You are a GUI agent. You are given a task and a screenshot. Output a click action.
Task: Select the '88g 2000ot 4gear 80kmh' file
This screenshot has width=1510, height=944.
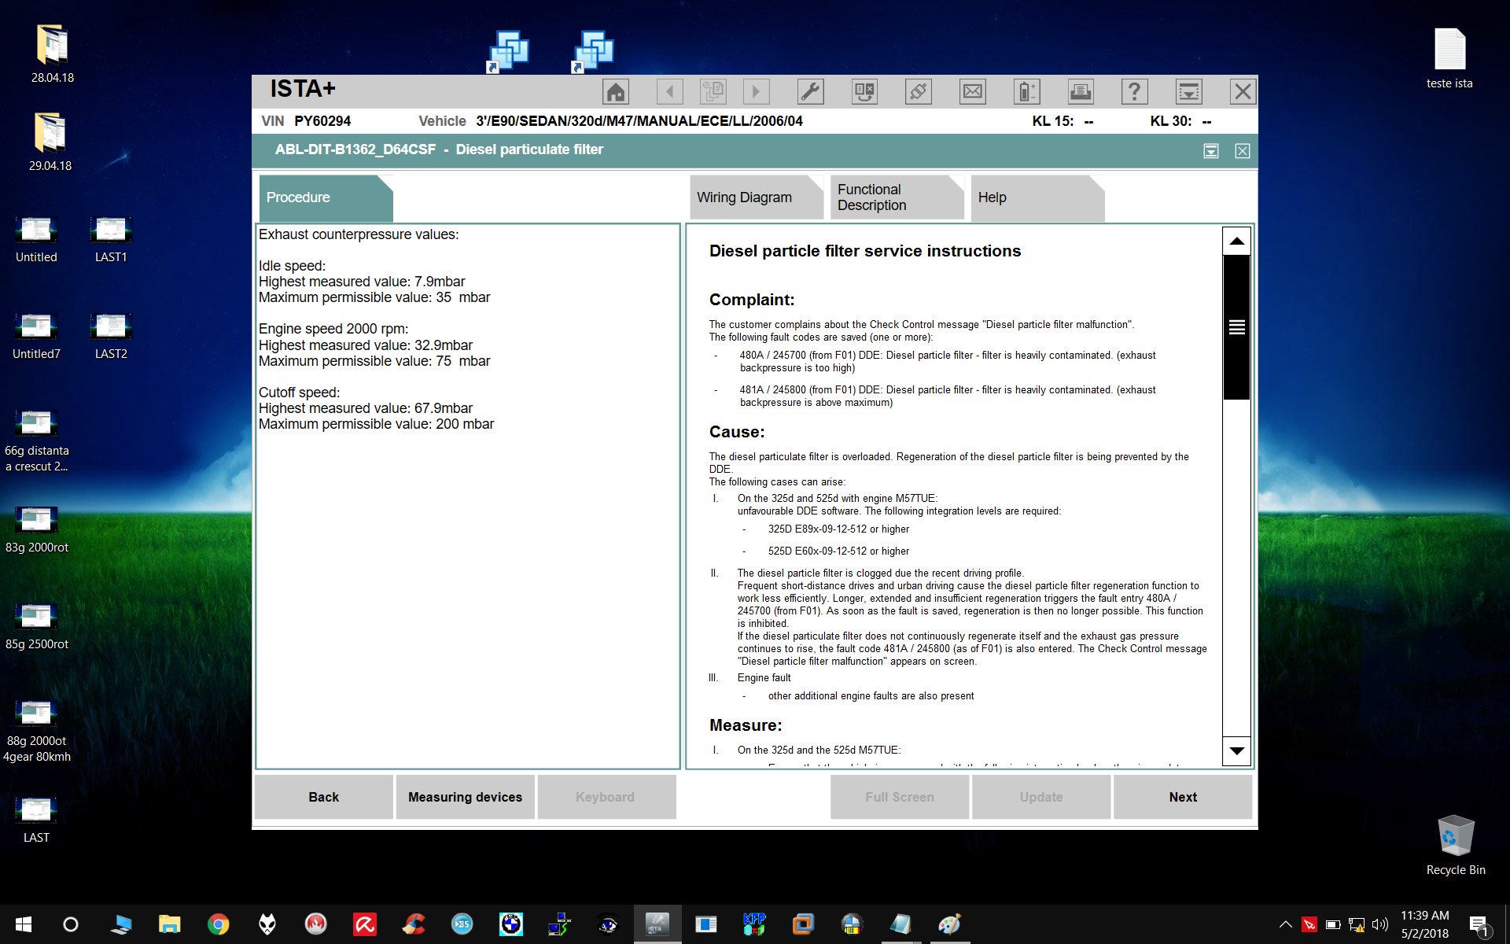(36, 732)
